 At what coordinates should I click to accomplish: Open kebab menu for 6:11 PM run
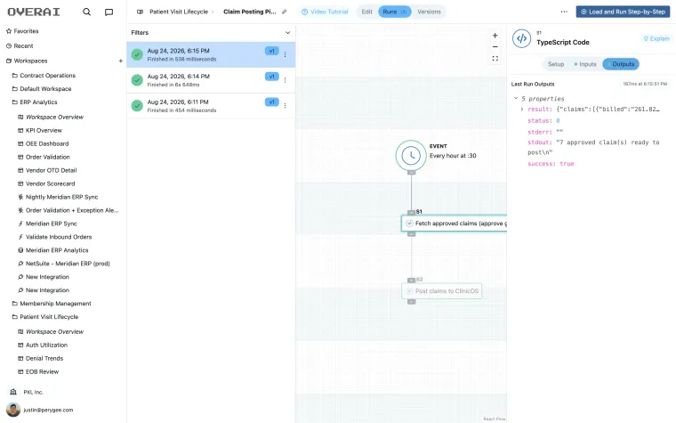click(x=285, y=105)
